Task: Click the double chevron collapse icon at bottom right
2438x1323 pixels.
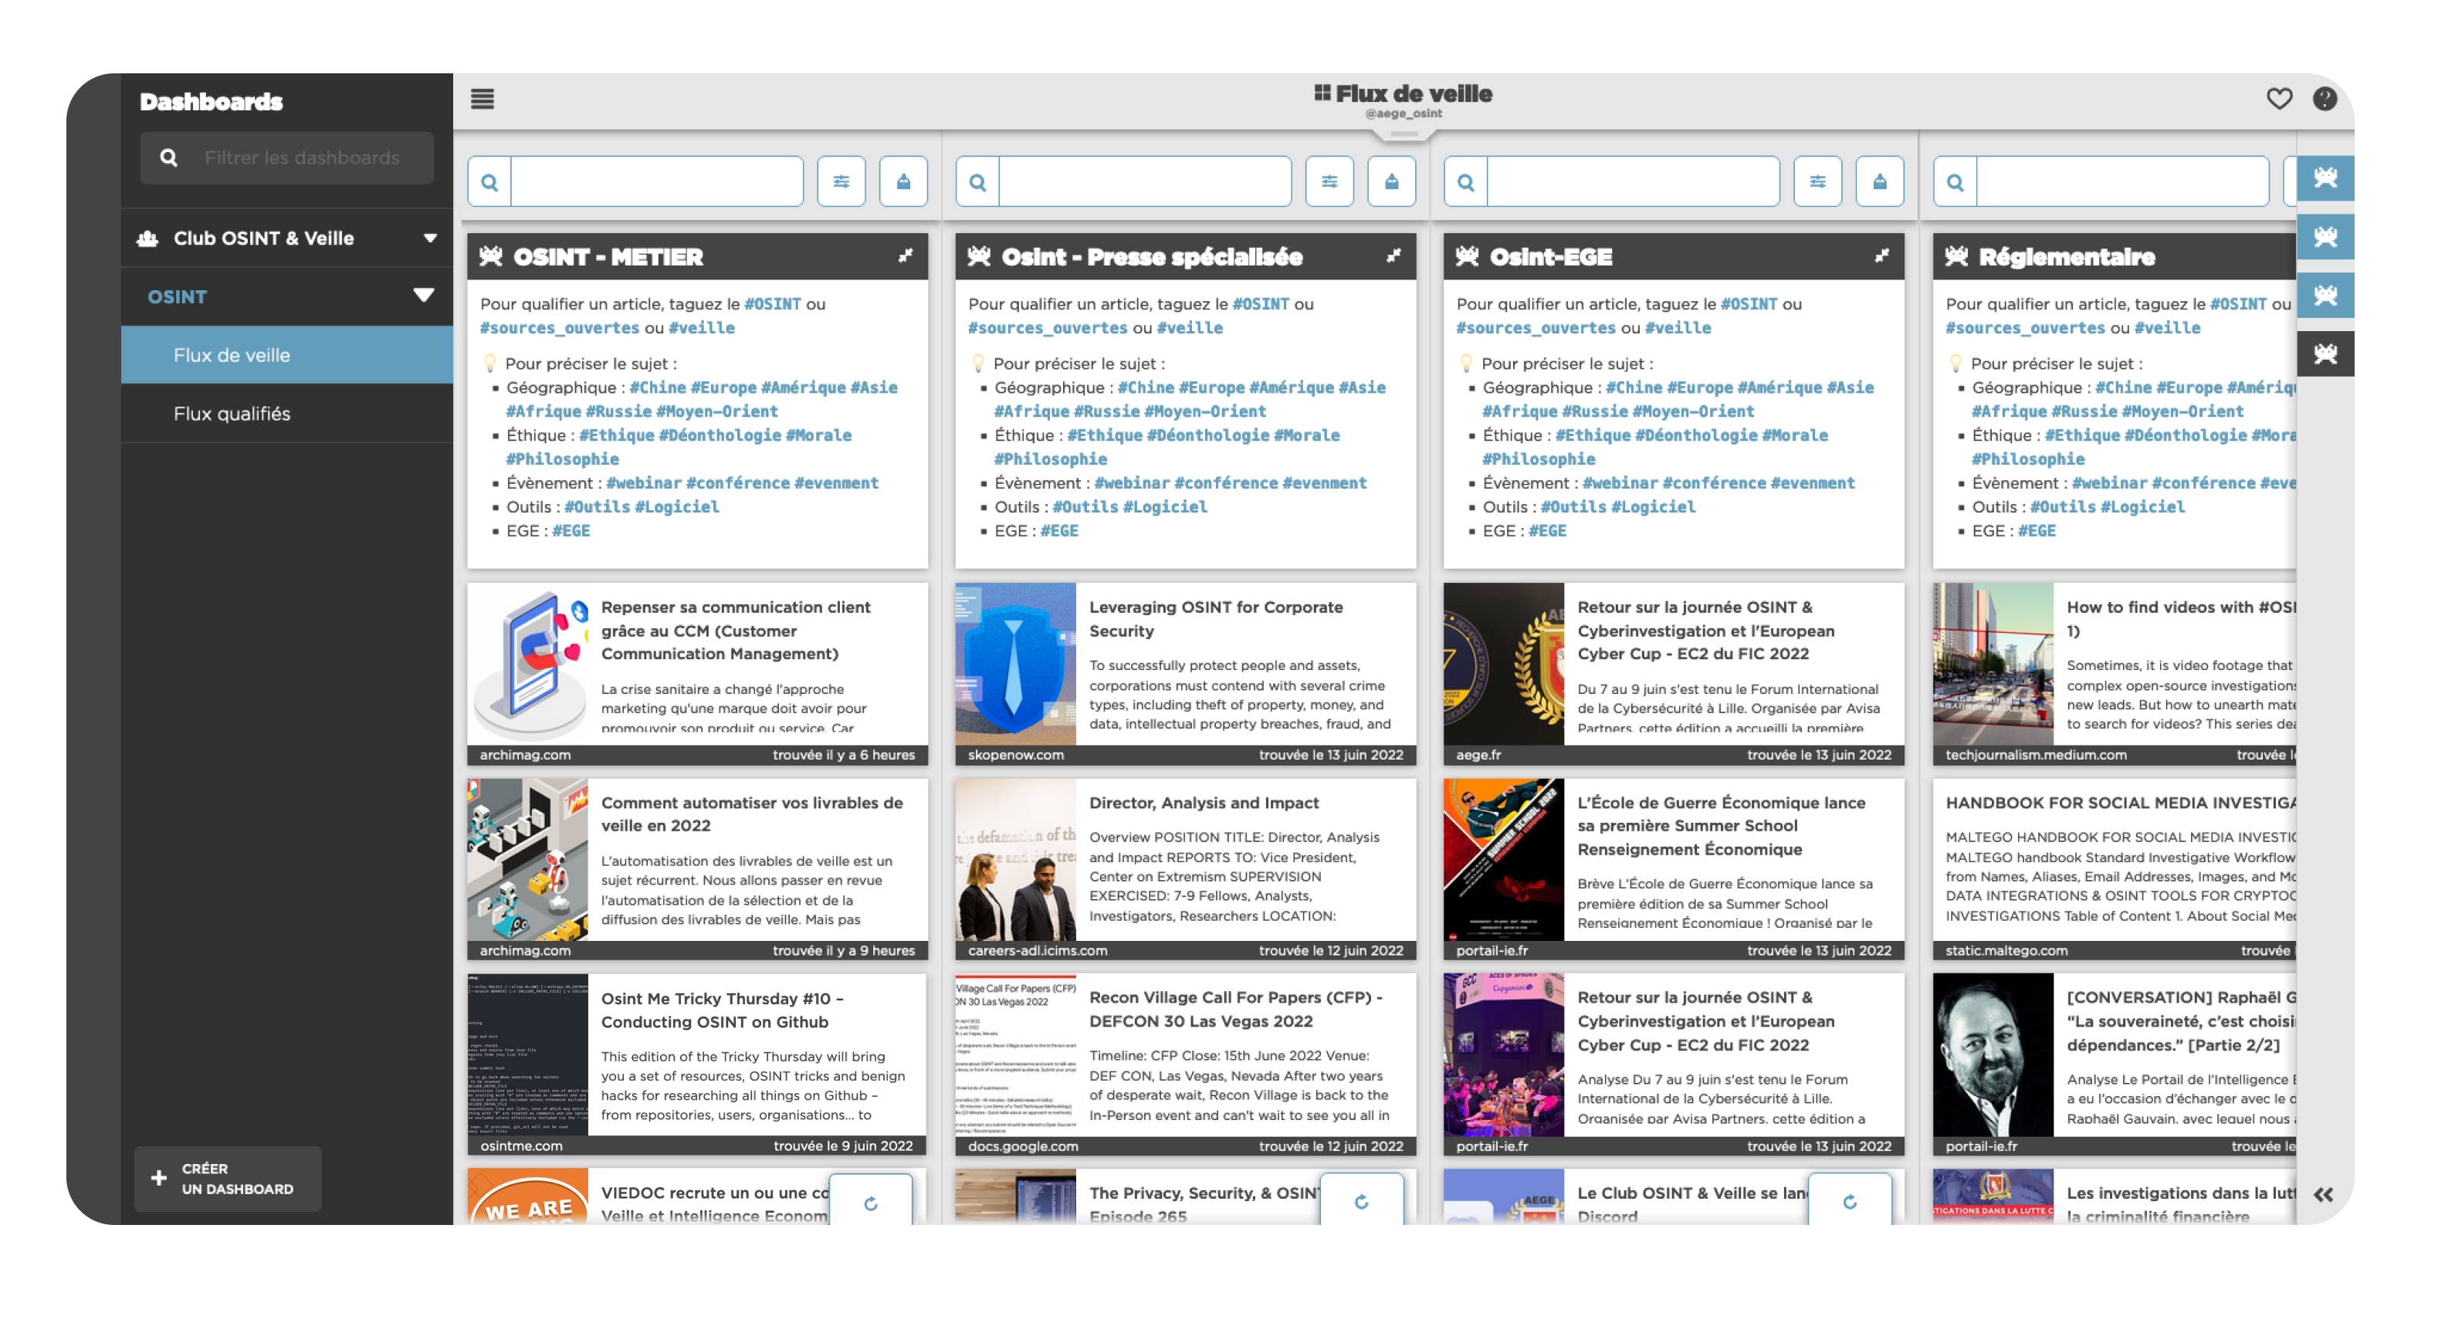Action: 2324,1195
